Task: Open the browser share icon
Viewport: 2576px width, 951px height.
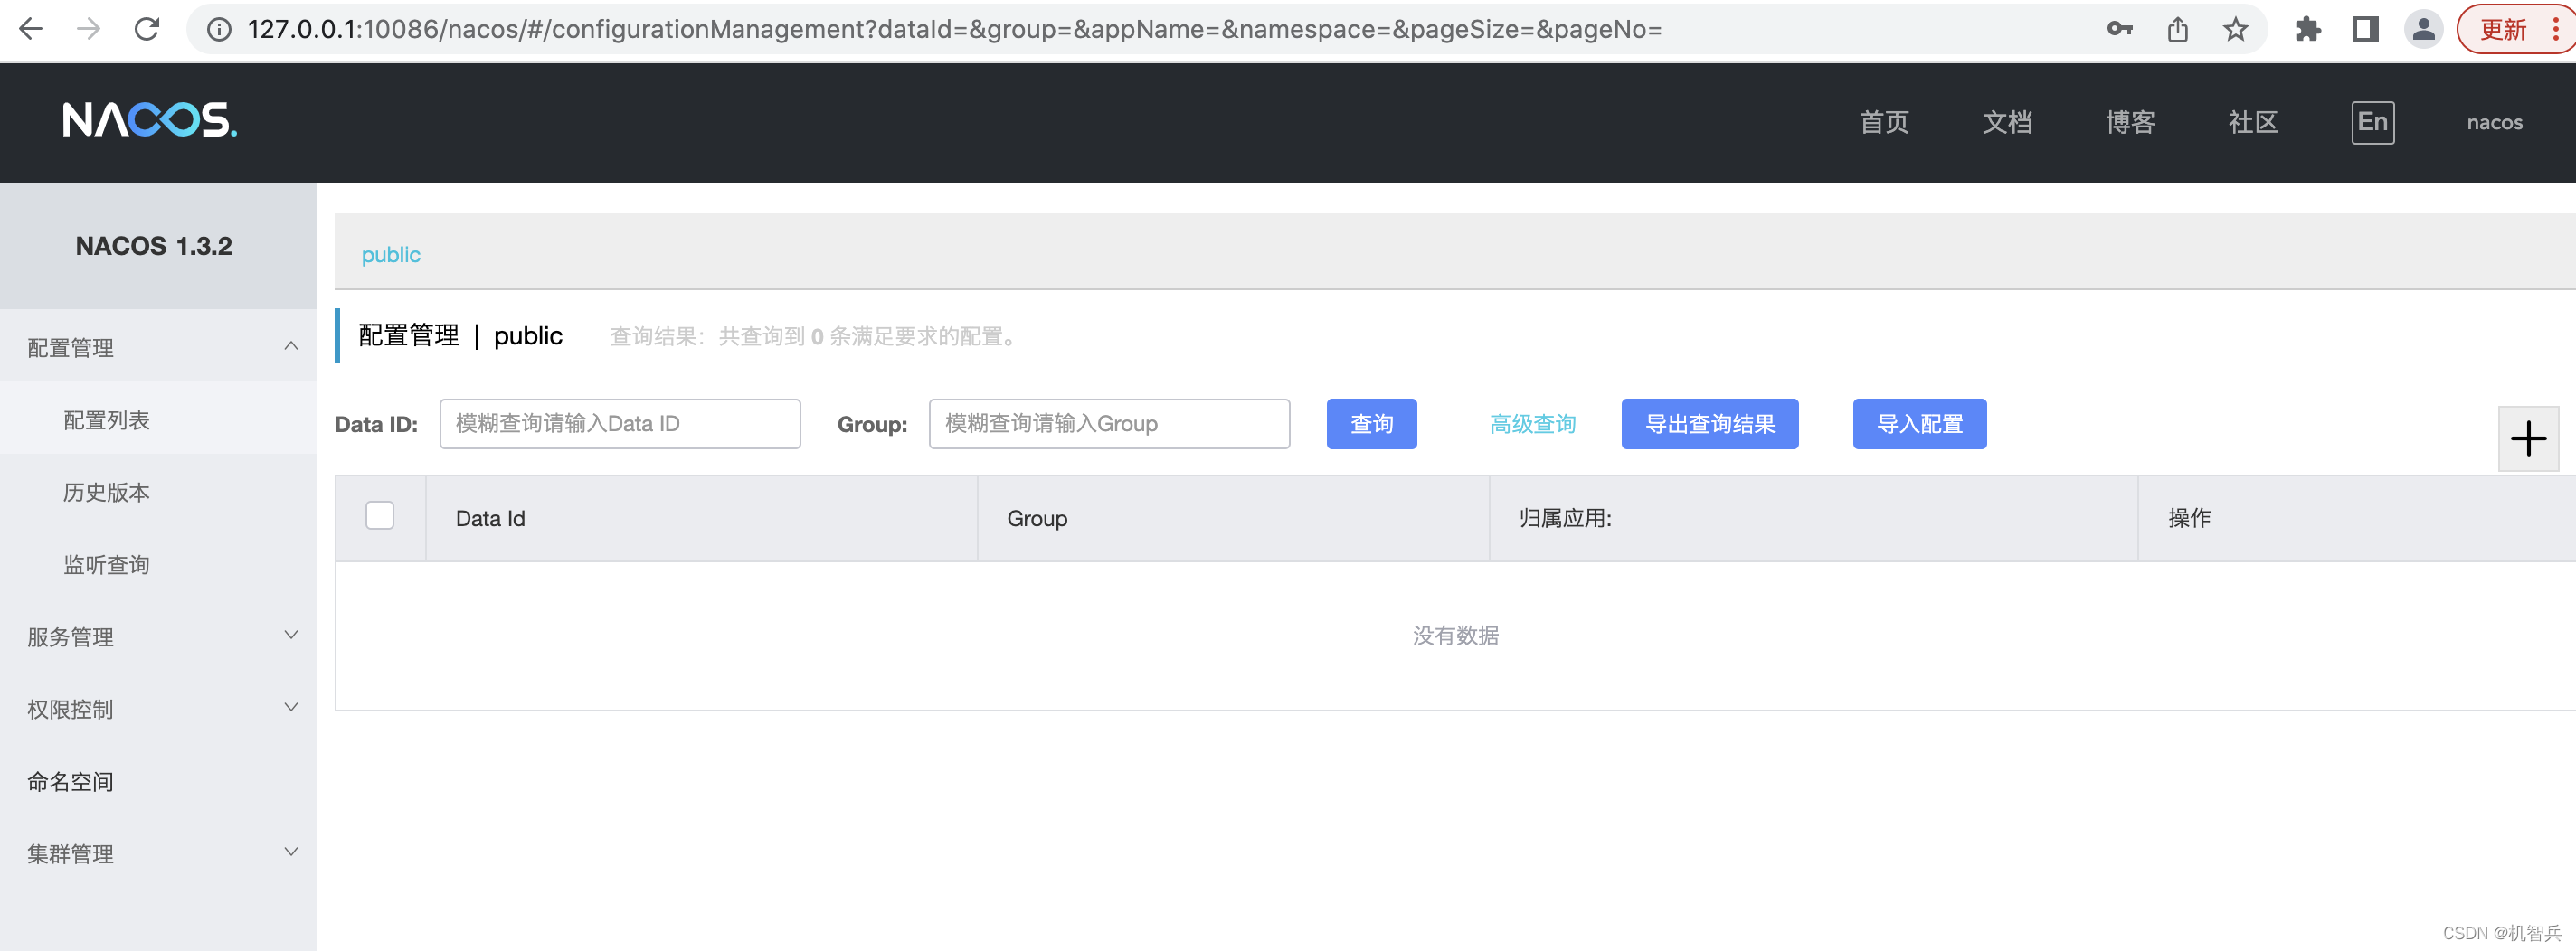Action: [2177, 28]
